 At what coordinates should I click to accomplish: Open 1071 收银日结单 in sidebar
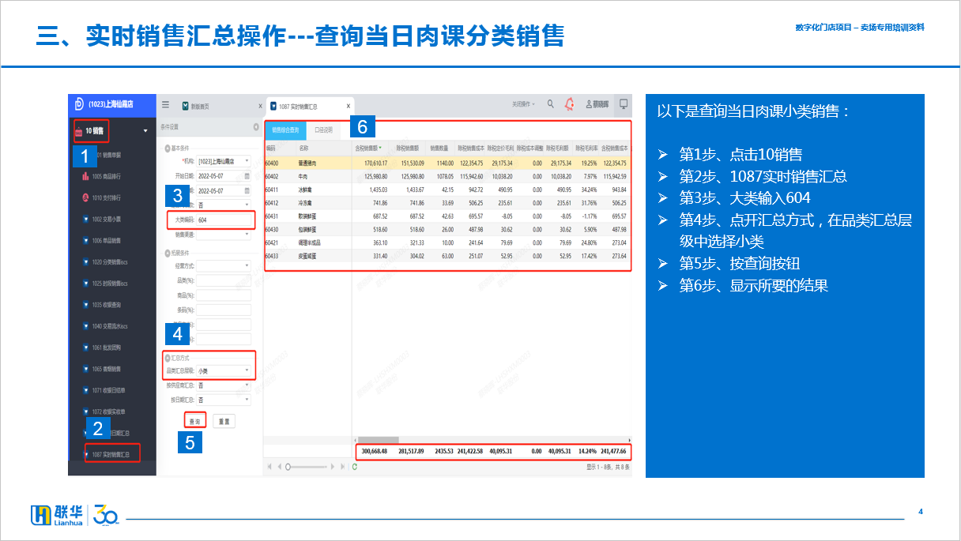pyautogui.click(x=106, y=390)
